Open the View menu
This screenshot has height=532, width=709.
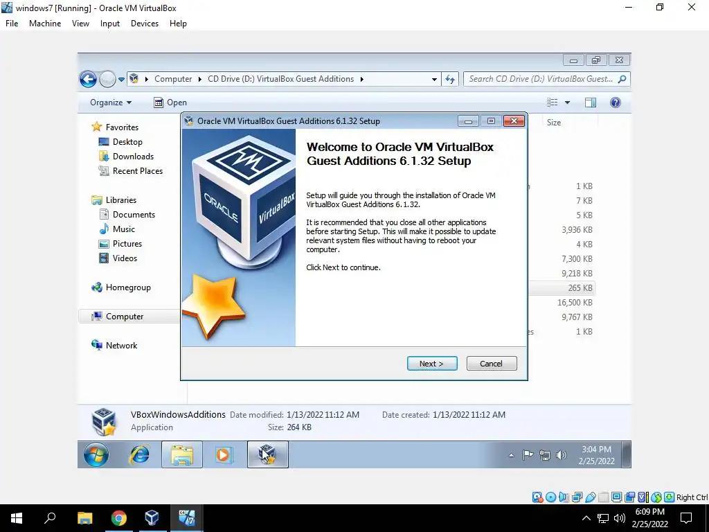tap(80, 24)
